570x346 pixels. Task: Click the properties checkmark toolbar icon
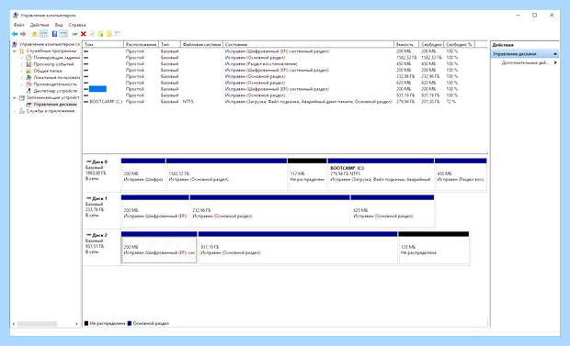(x=92, y=34)
